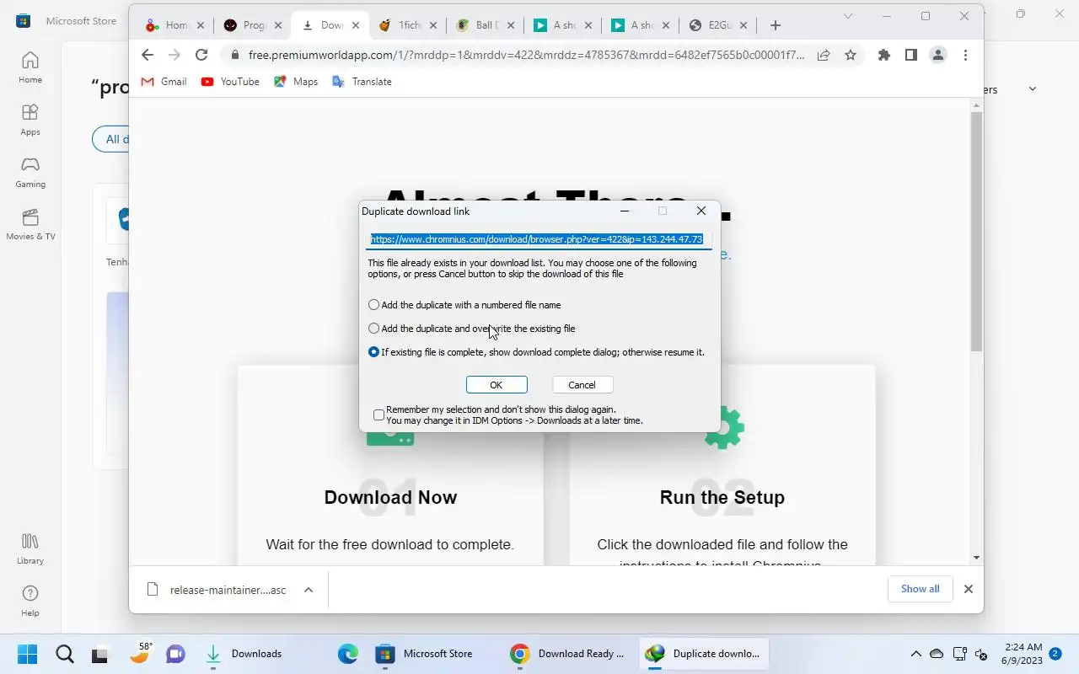Go back in Chrome

(148, 55)
